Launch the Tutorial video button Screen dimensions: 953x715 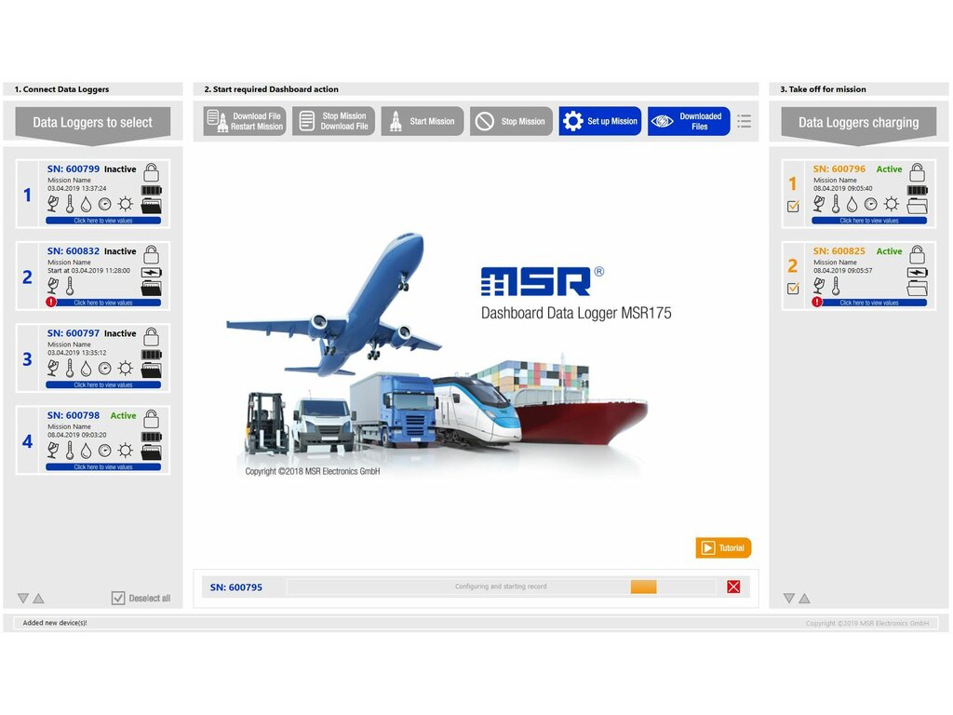(x=723, y=547)
